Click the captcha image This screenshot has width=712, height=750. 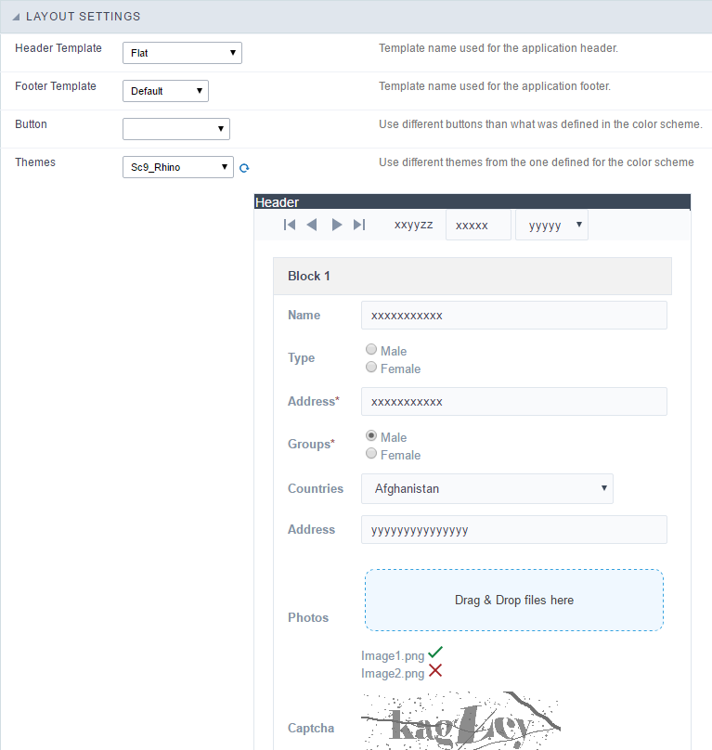pyautogui.click(x=460, y=720)
